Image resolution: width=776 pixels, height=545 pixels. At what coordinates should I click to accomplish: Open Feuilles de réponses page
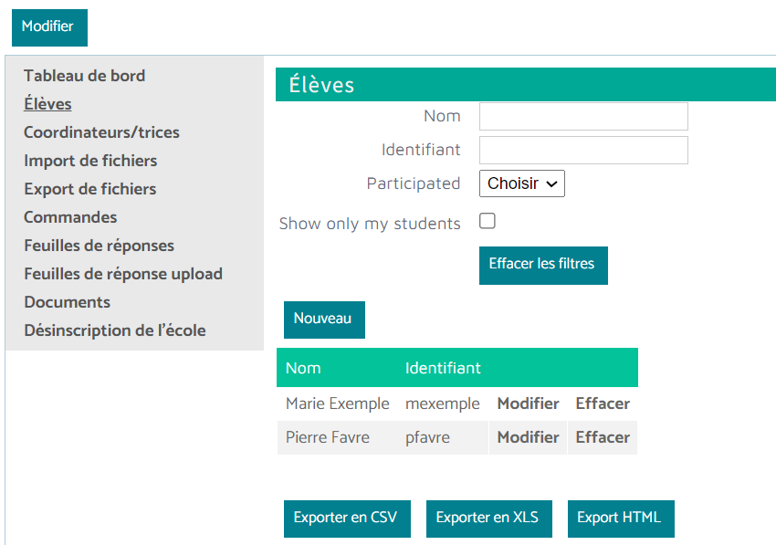point(99,246)
